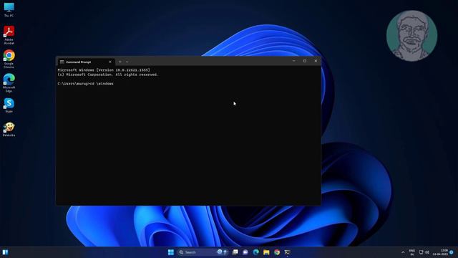This screenshot has width=458, height=258.
Task: Open Chrome from the taskbar
Action: [x=277, y=252]
